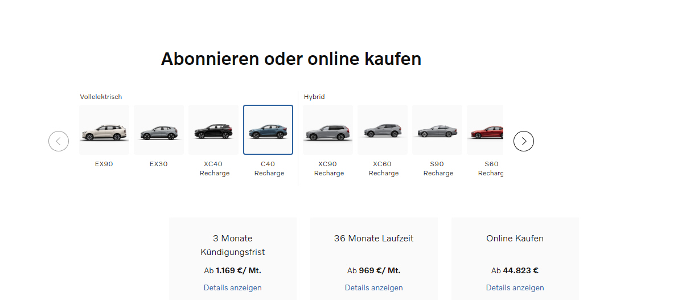Choose the S90 Recharge sedan image
This screenshot has width=686, height=300.
click(437, 130)
